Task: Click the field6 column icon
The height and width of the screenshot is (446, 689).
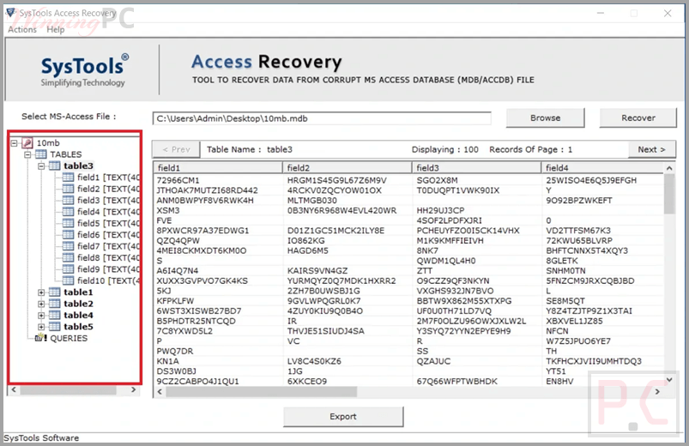Action: (68, 235)
